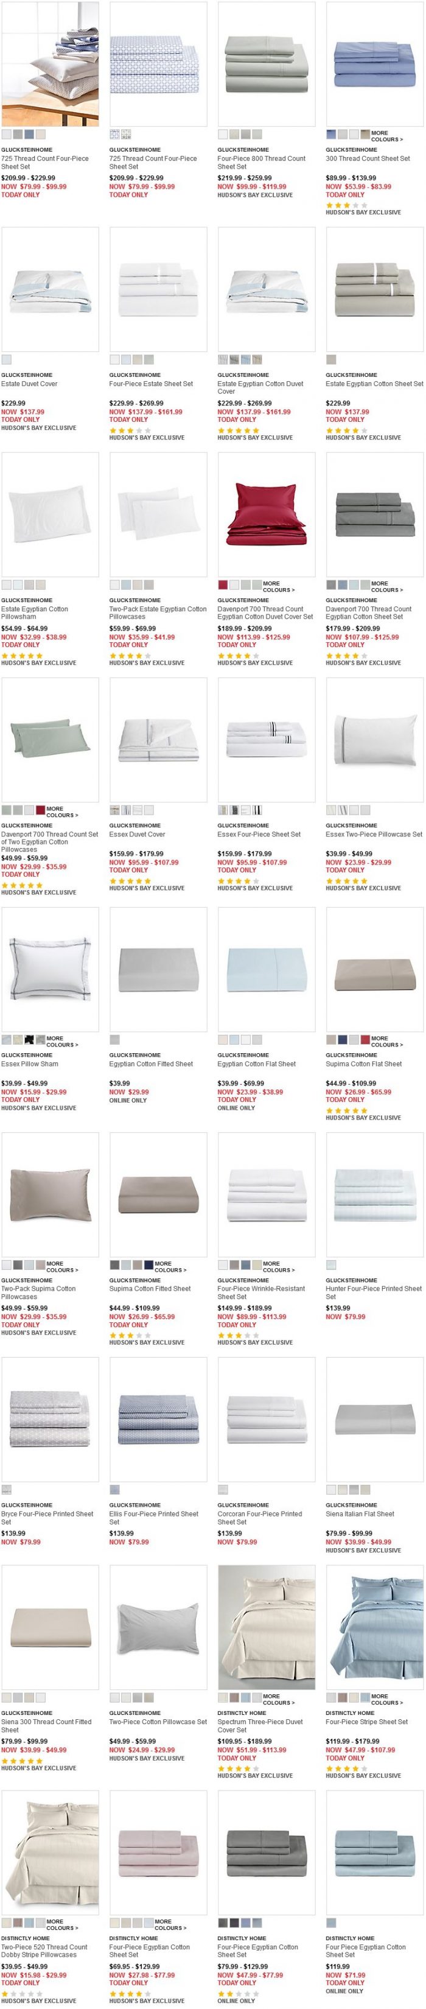Select red swatch for Davenport Duvet Cover Set

(223, 584)
